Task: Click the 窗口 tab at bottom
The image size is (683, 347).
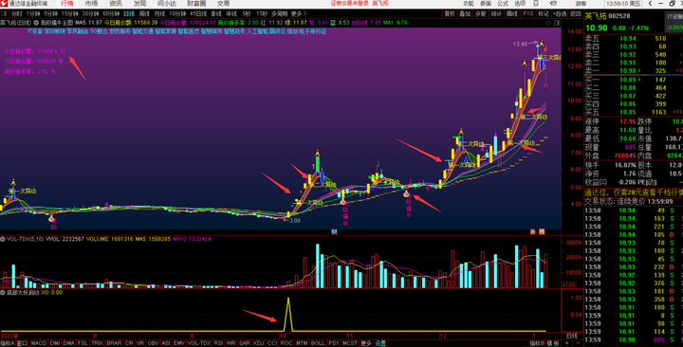Action: coord(22,343)
